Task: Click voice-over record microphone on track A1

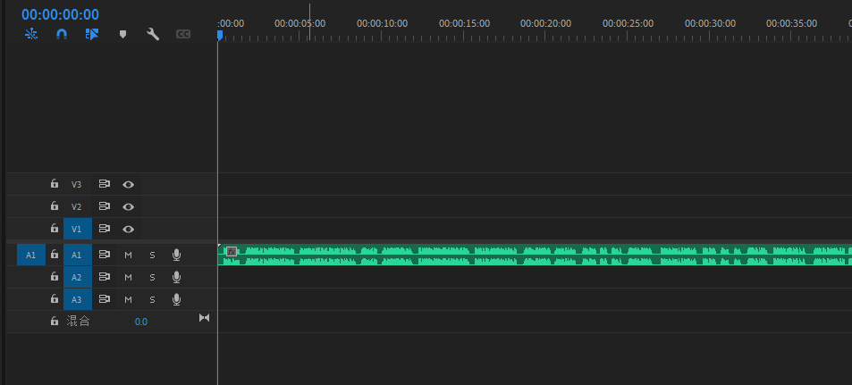Action: [176, 255]
